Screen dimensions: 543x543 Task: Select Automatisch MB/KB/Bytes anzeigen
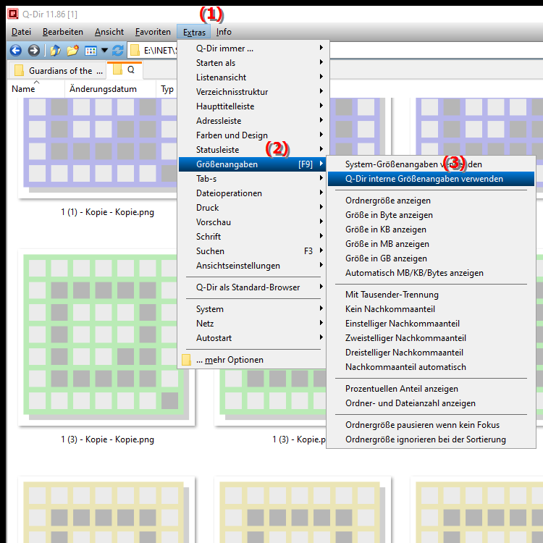pos(431,273)
